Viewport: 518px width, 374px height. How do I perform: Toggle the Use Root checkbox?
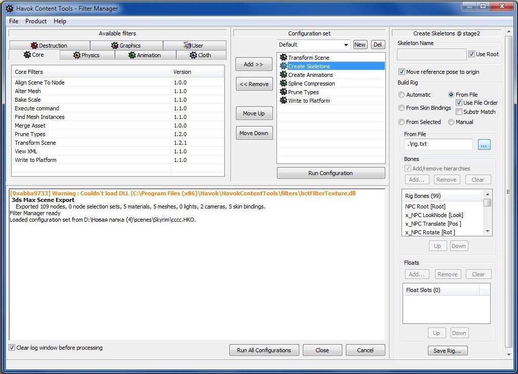tap(471, 54)
